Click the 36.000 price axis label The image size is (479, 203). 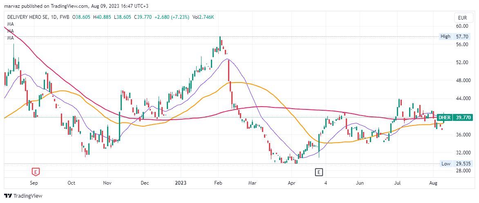click(x=463, y=134)
